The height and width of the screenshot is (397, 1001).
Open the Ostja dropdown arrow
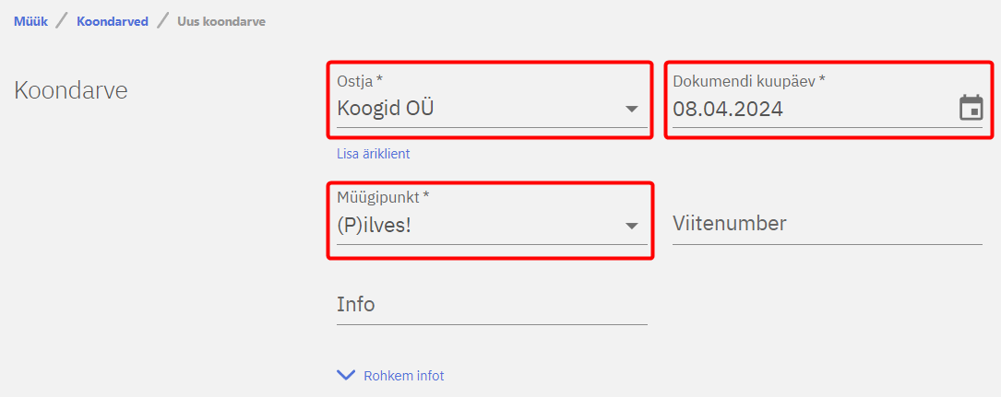(632, 109)
